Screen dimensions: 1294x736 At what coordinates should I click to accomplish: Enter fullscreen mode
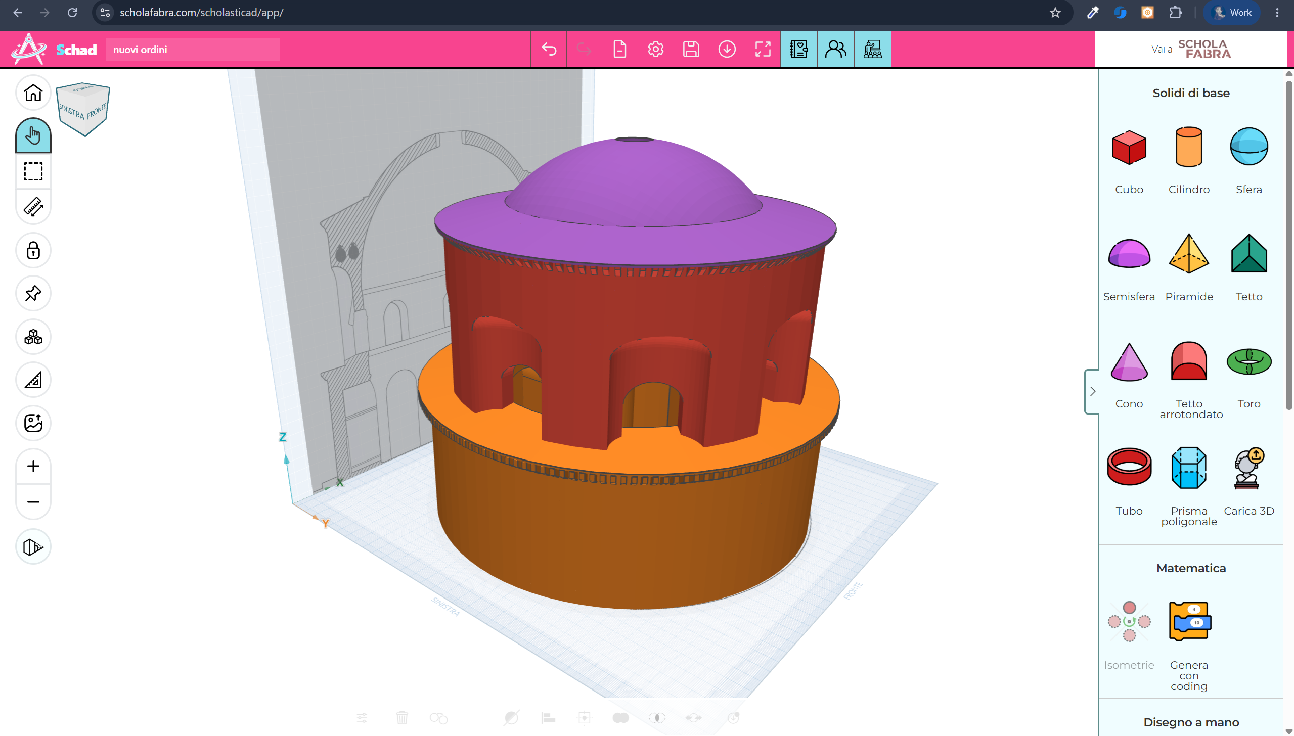click(x=763, y=49)
